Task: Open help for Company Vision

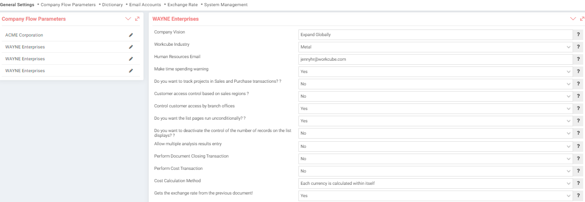Action: pos(578,35)
